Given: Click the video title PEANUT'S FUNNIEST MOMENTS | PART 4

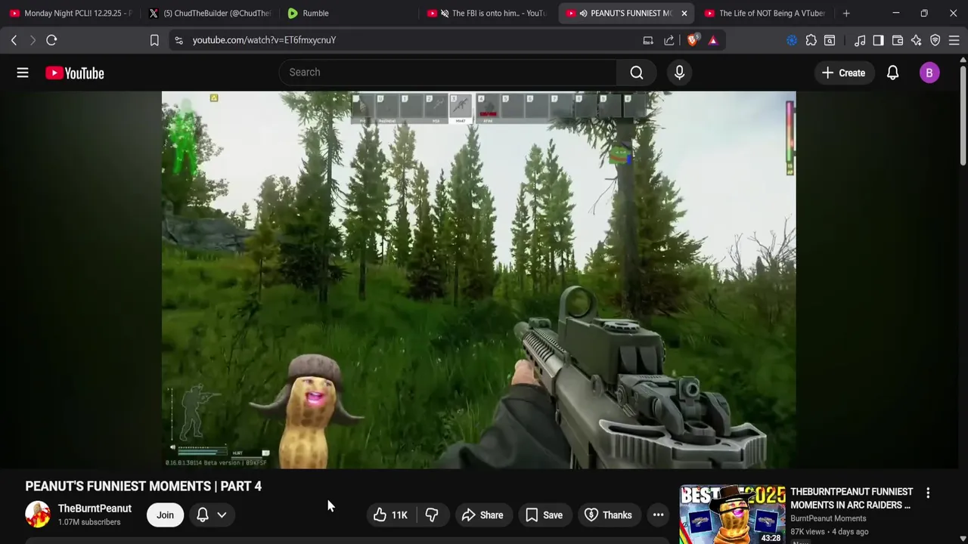Looking at the screenshot, I should pos(144,486).
